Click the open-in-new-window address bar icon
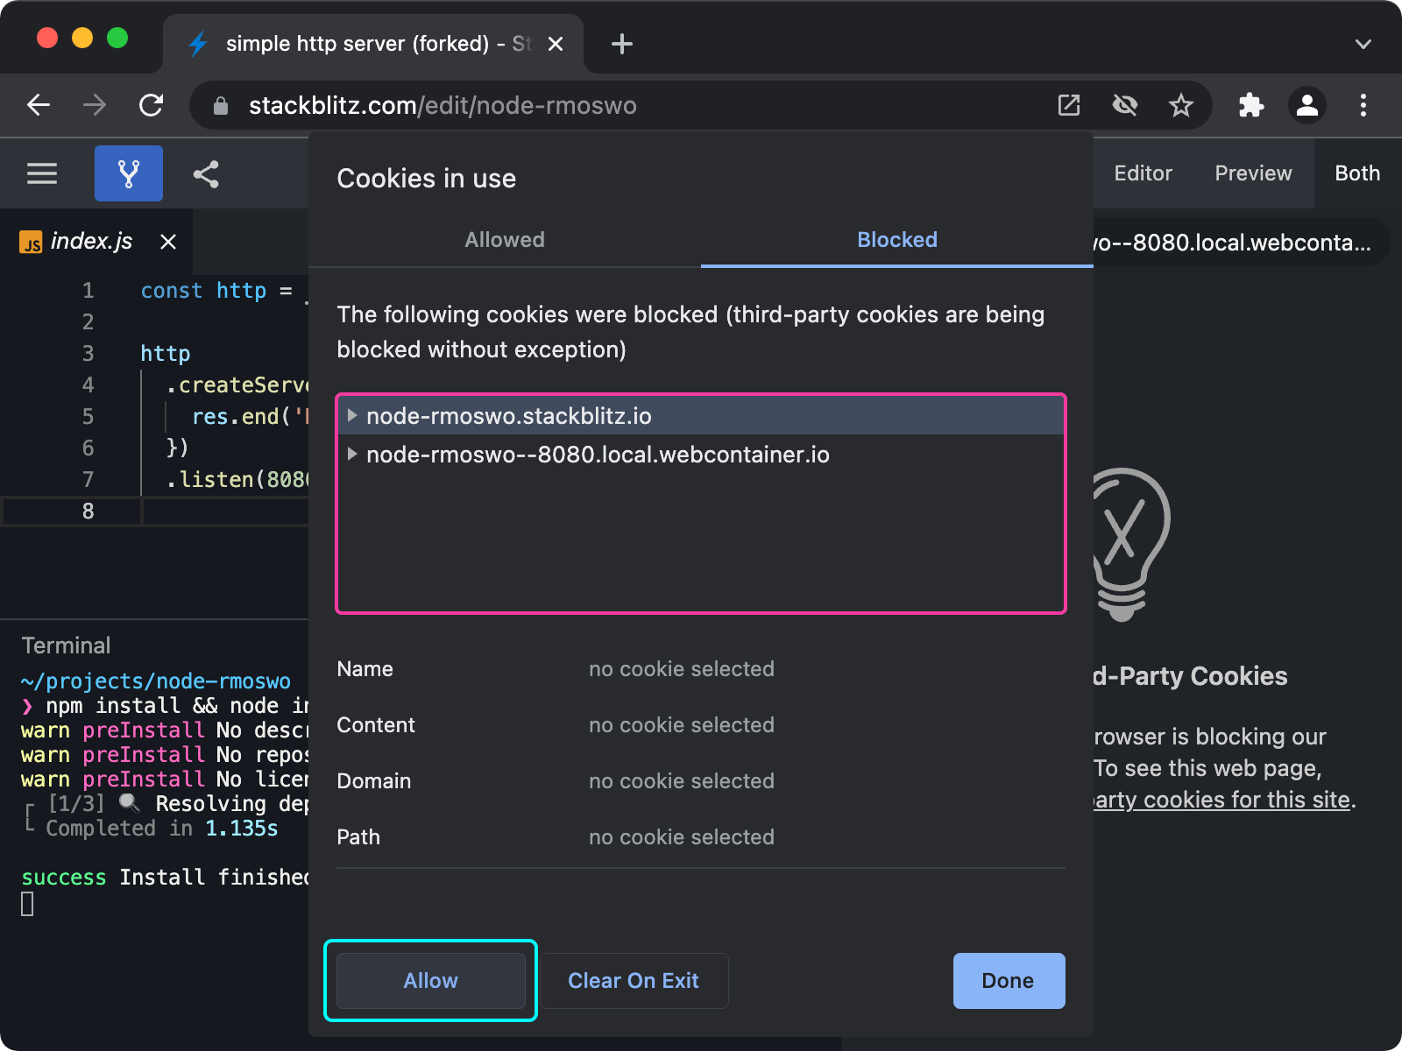Image resolution: width=1402 pixels, height=1051 pixels. [x=1068, y=105]
